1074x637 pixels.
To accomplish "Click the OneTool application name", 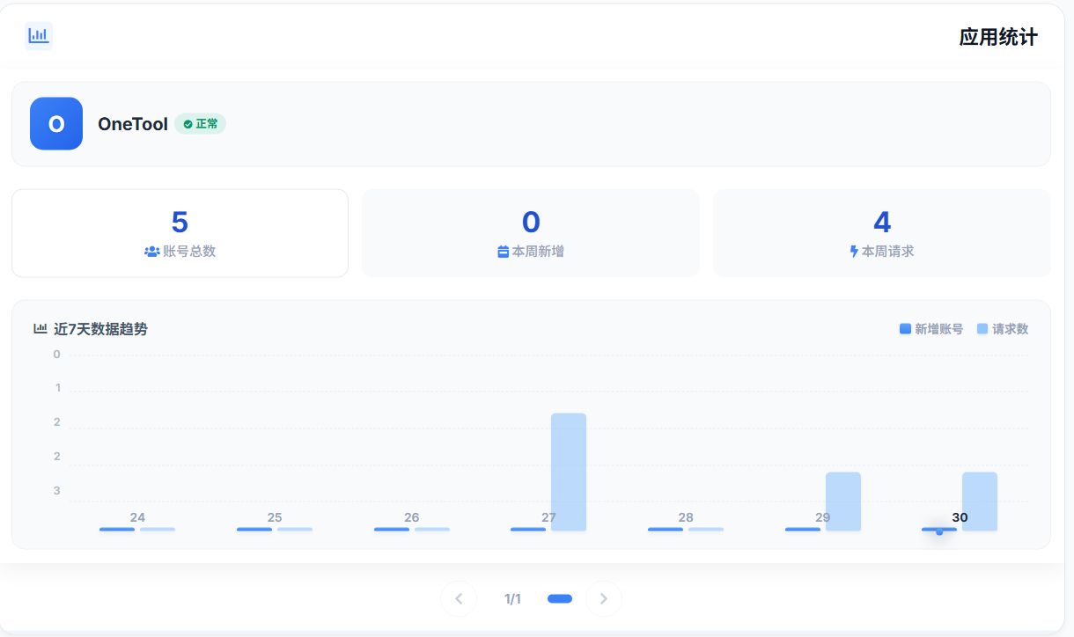I will (x=133, y=124).
